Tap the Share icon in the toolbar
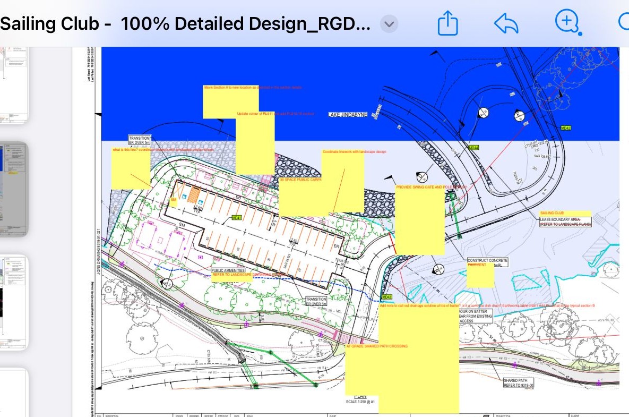Screen dimensions: 629x417 (447, 23)
